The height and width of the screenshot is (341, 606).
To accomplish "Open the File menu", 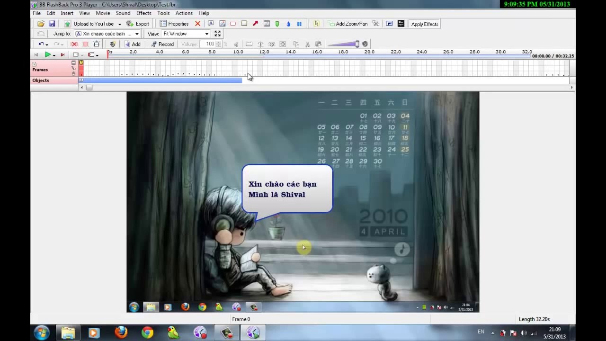I will (x=36, y=13).
